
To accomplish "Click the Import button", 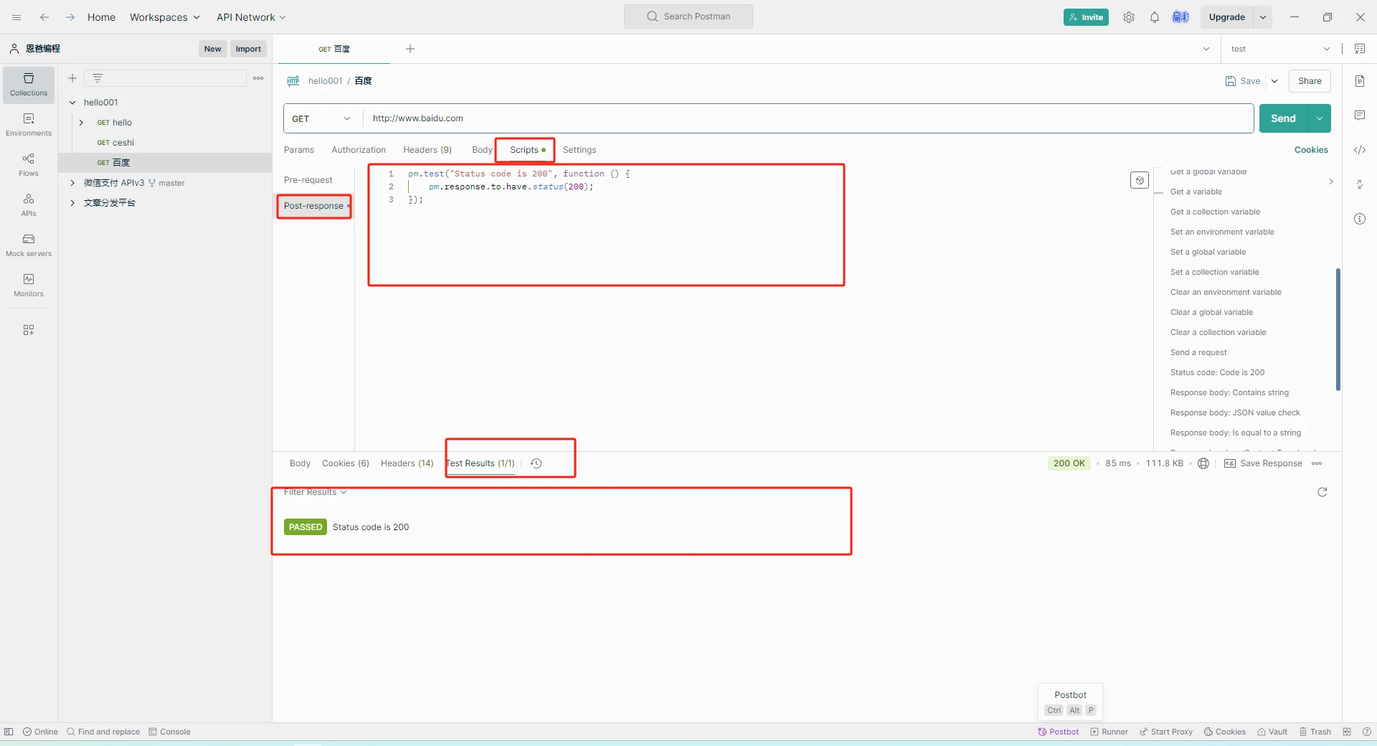I will tap(248, 49).
